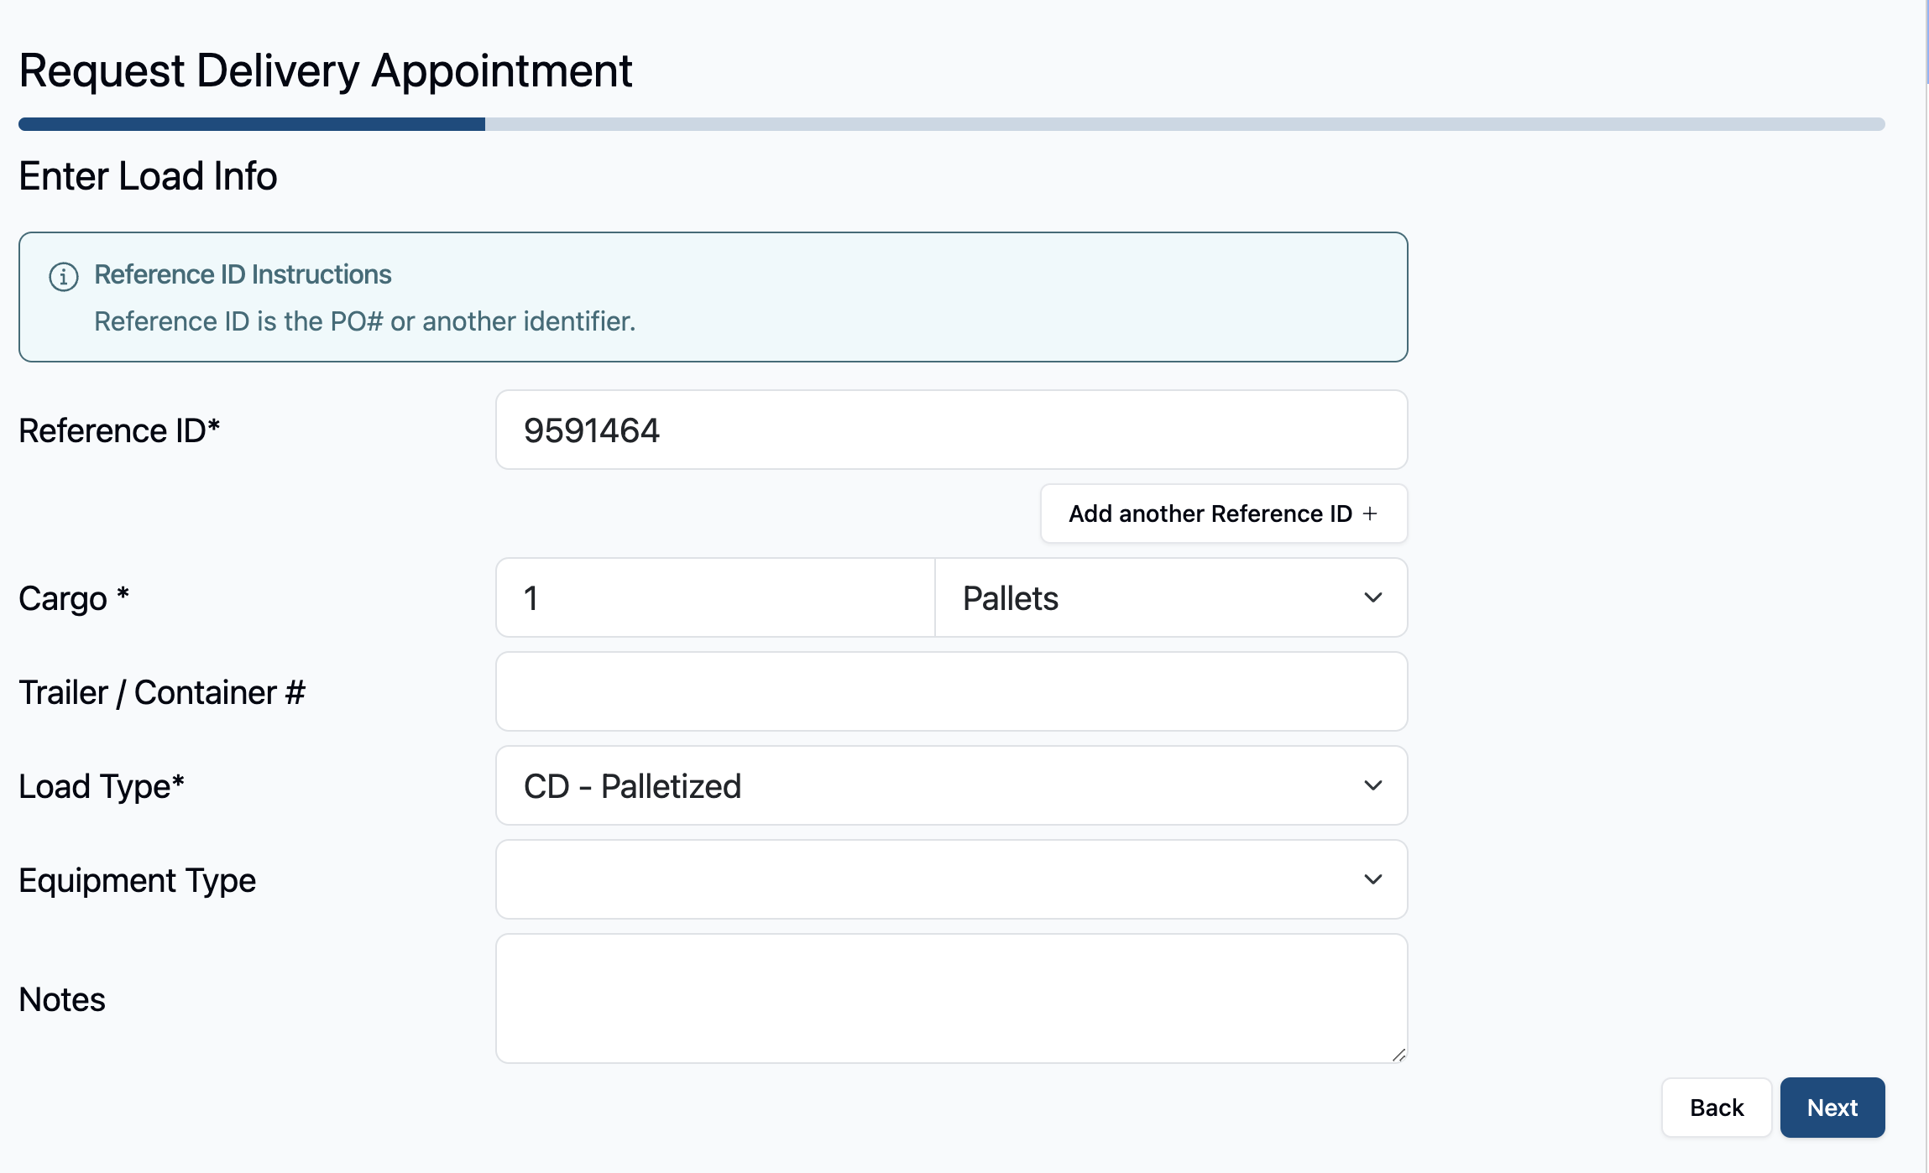Click the Notes textarea resize handle

click(x=1398, y=1055)
